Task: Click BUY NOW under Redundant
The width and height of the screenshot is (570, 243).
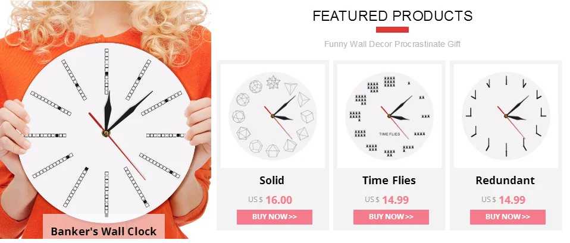Action: tap(508, 217)
